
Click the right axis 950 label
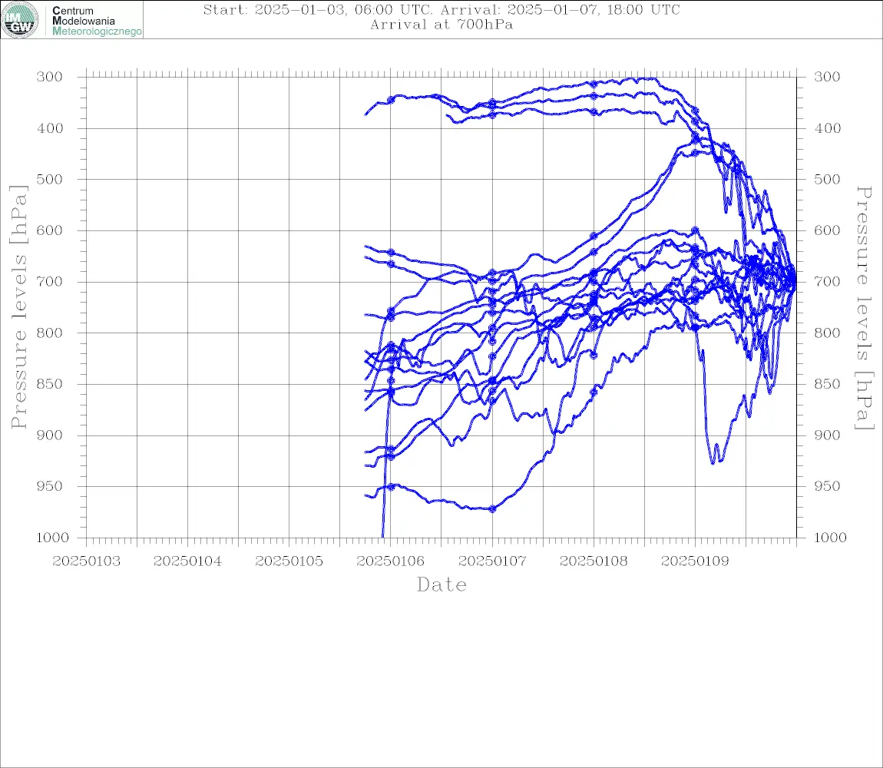pos(827,486)
